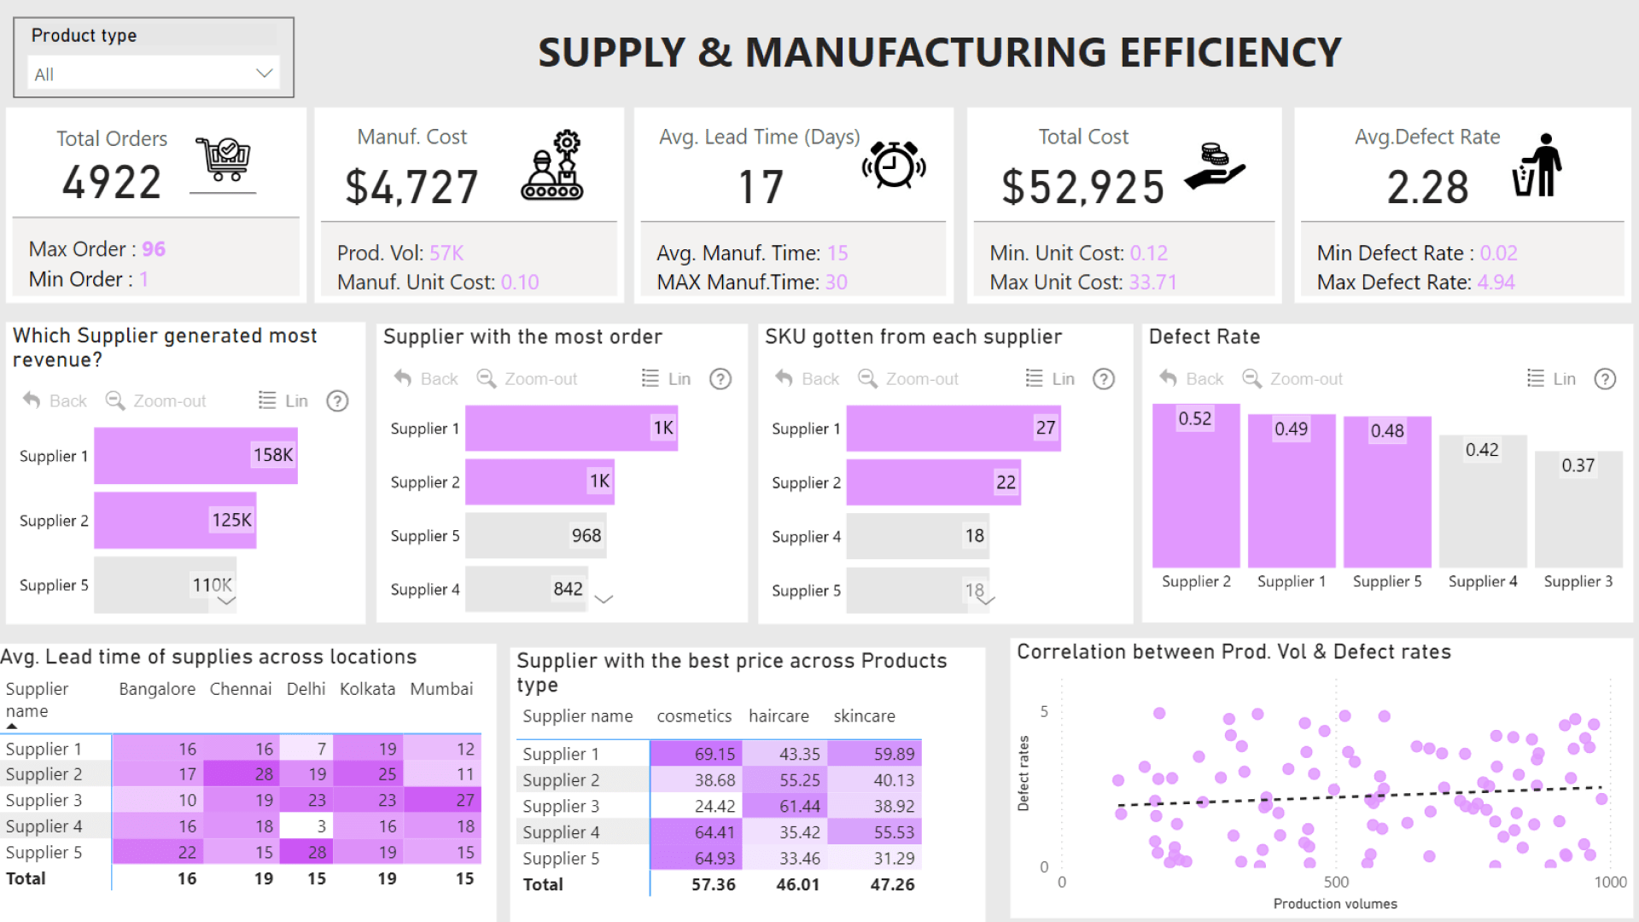Open help icon in the Defect Rate chart
Viewport: 1639px width, 922px height.
pos(1605,378)
